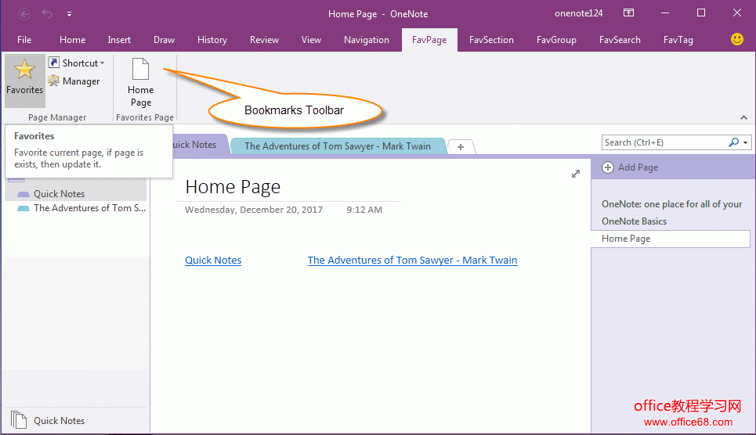756x435 pixels.
Task: Switch to the Navigation ribbon tab
Action: coord(367,40)
